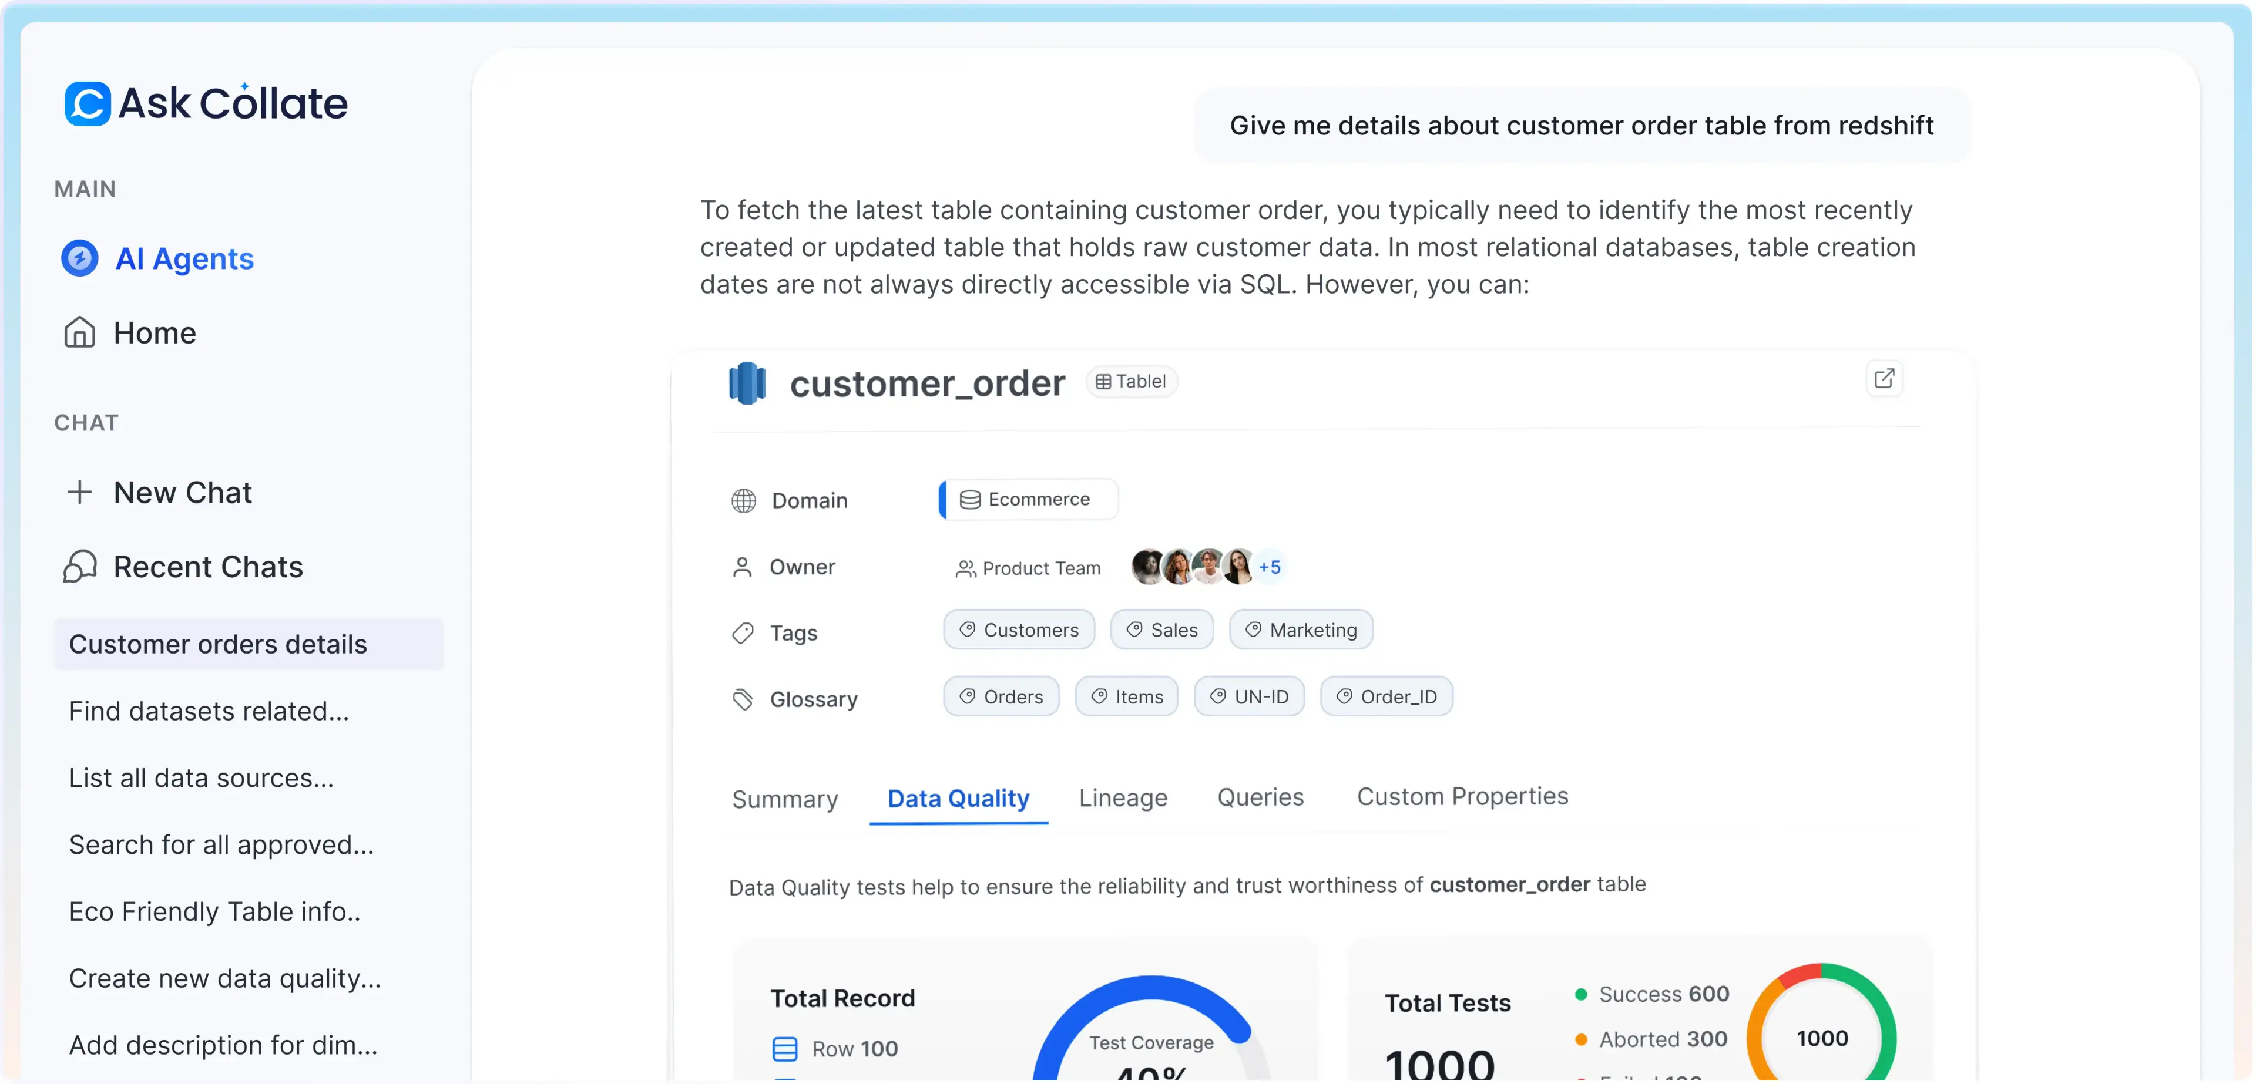
Task: Open the Summary tab
Action: click(785, 799)
